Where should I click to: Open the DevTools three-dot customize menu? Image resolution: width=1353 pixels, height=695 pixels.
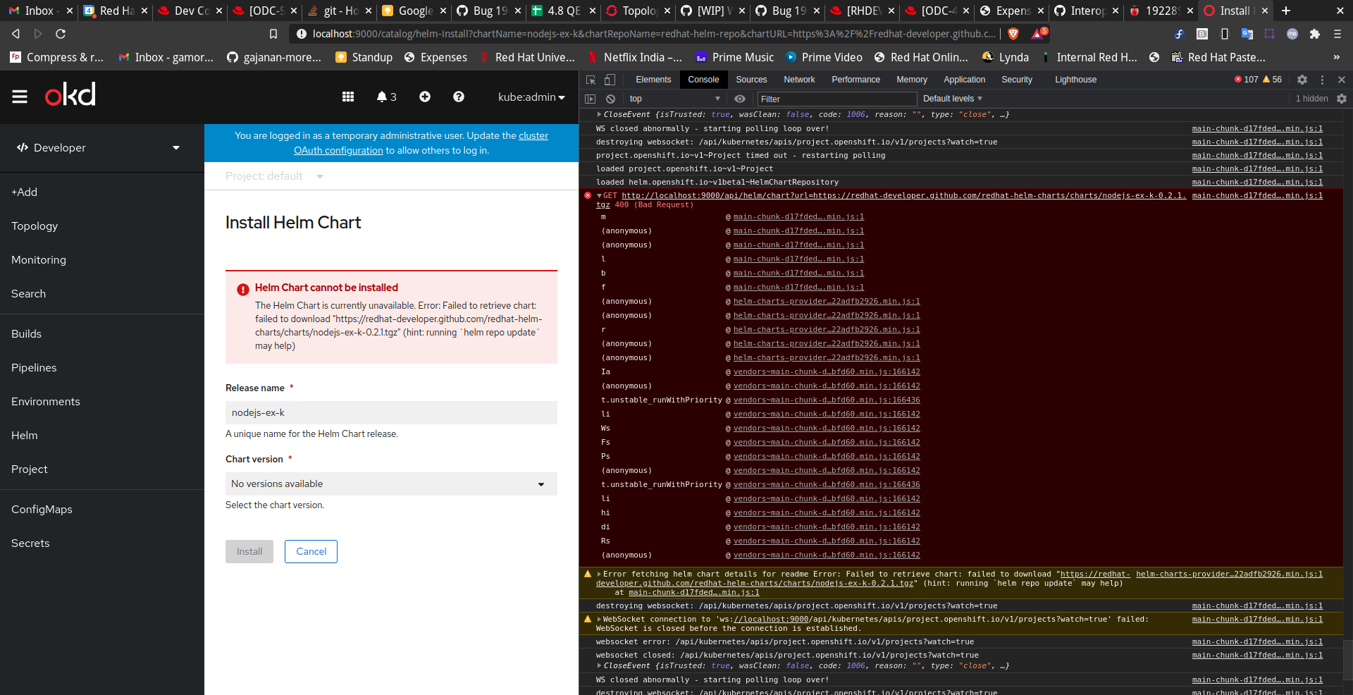[1322, 80]
